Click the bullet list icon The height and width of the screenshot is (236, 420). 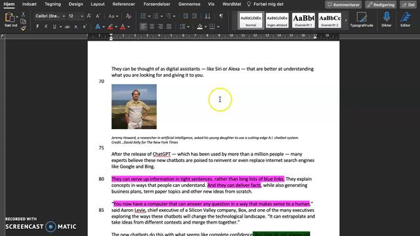click(x=143, y=16)
